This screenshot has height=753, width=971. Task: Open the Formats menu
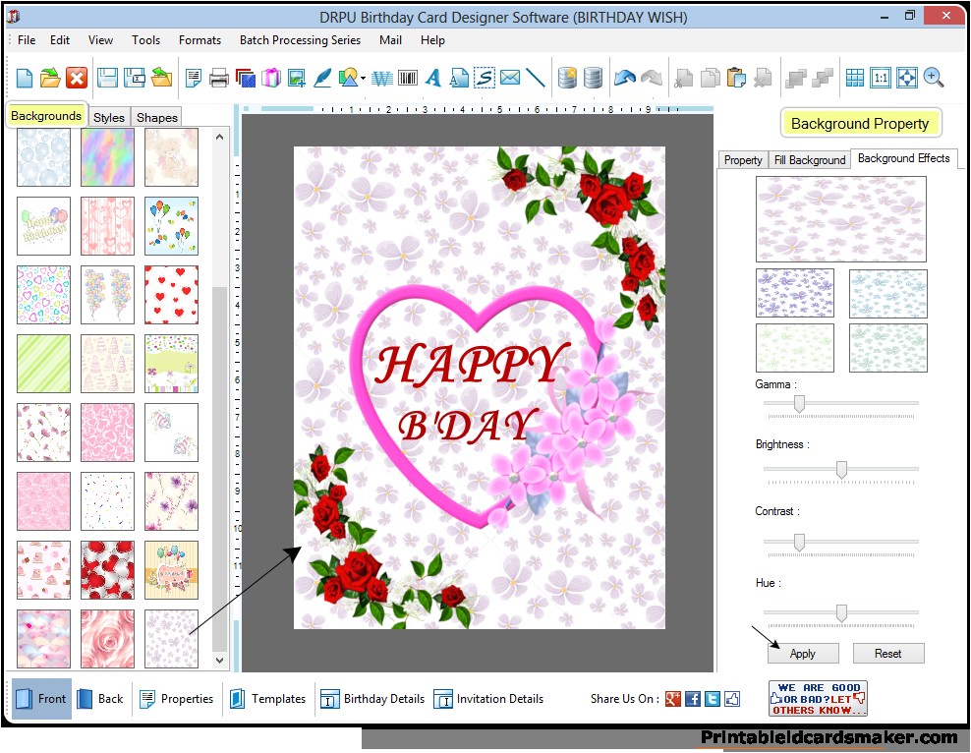pyautogui.click(x=200, y=40)
